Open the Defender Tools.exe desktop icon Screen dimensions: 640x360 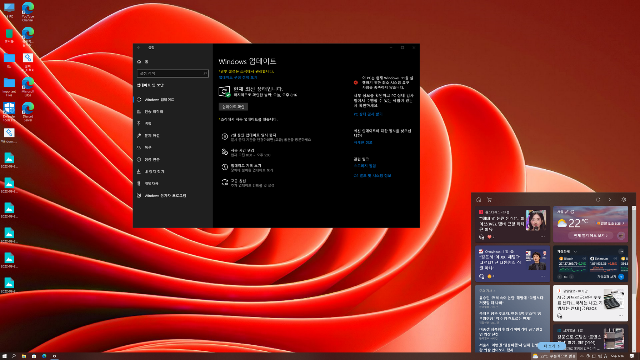click(x=9, y=112)
